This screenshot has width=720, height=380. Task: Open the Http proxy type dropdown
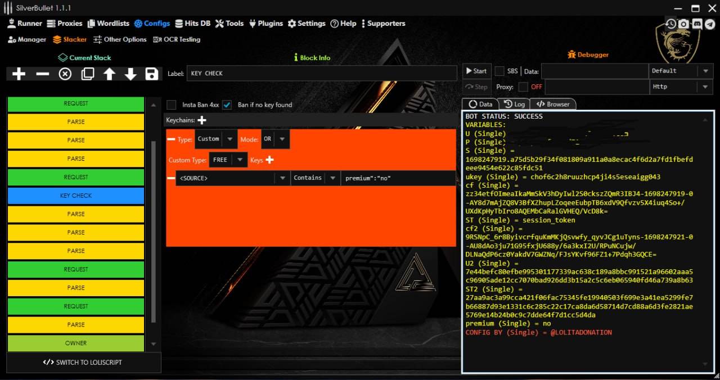pos(681,87)
